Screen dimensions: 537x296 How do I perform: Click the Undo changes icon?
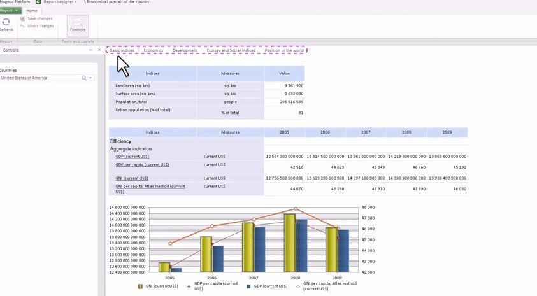[23, 26]
